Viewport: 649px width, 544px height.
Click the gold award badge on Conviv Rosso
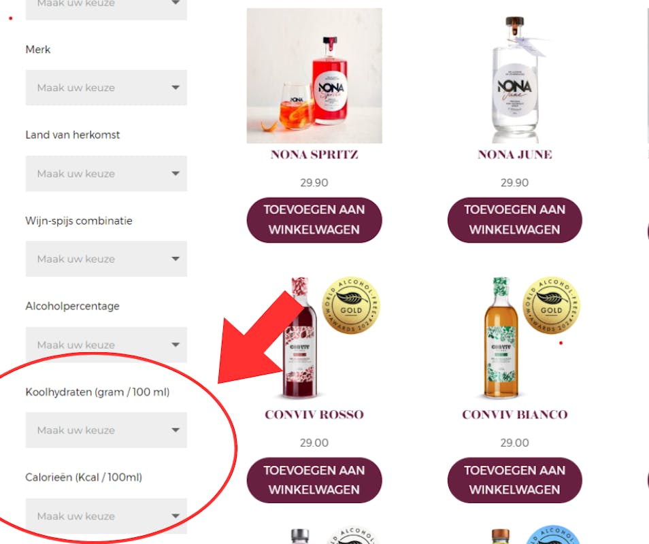click(x=351, y=305)
